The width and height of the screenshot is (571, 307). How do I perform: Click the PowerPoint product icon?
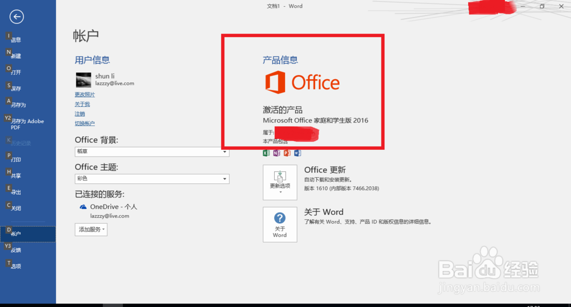pyautogui.click(x=287, y=153)
